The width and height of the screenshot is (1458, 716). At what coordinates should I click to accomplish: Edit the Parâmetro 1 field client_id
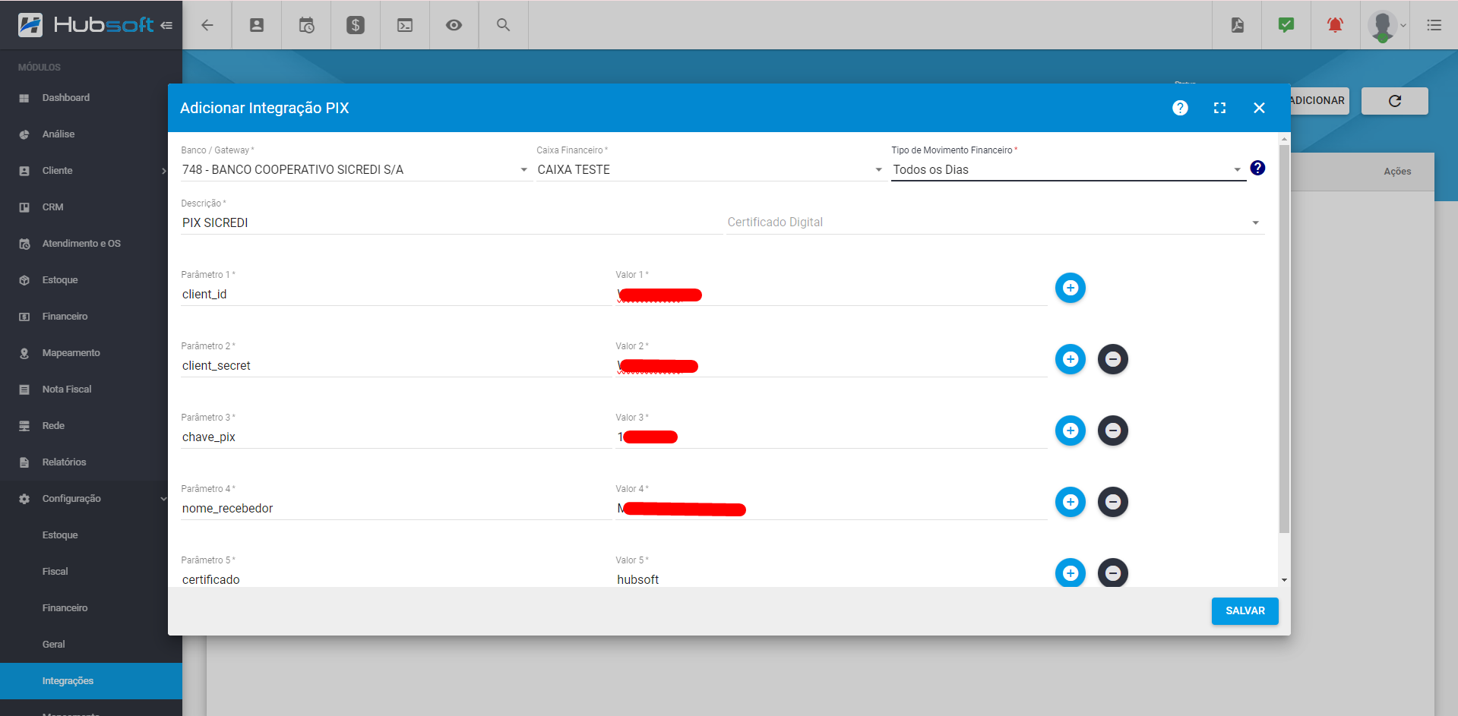395,295
